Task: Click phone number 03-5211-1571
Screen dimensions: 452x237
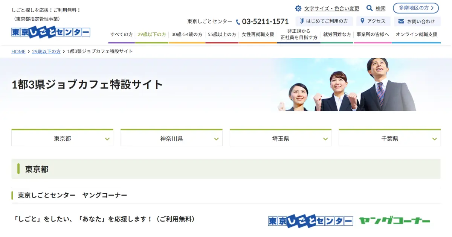Action: 265,22
